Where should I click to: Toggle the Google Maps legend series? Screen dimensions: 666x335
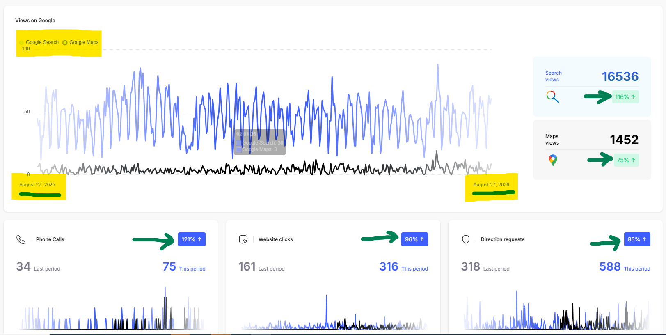(81, 42)
